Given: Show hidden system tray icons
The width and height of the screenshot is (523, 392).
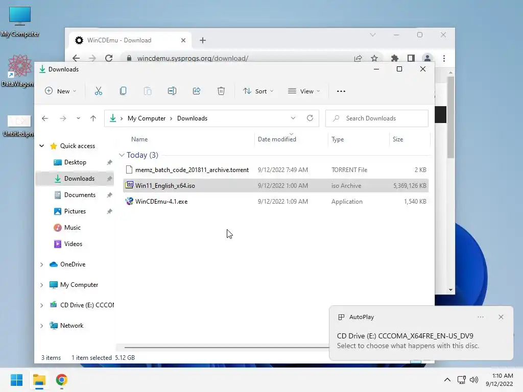Looking at the screenshot, I should coord(447,380).
